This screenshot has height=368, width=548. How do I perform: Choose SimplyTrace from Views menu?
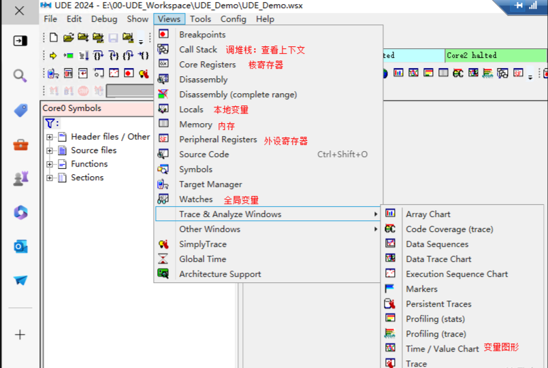click(268, 244)
